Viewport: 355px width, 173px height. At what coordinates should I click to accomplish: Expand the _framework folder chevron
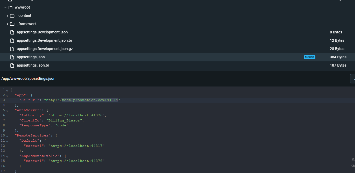point(8,24)
